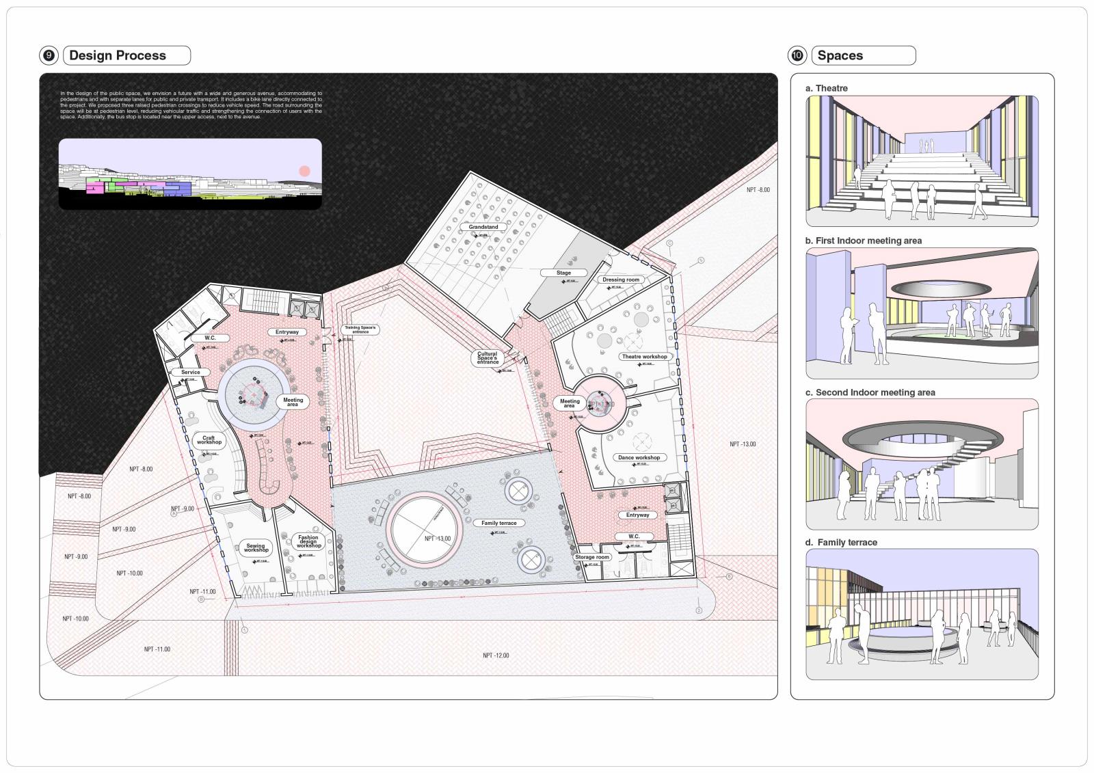Select the Design Process title box
The height and width of the screenshot is (773, 1094).
click(x=126, y=56)
